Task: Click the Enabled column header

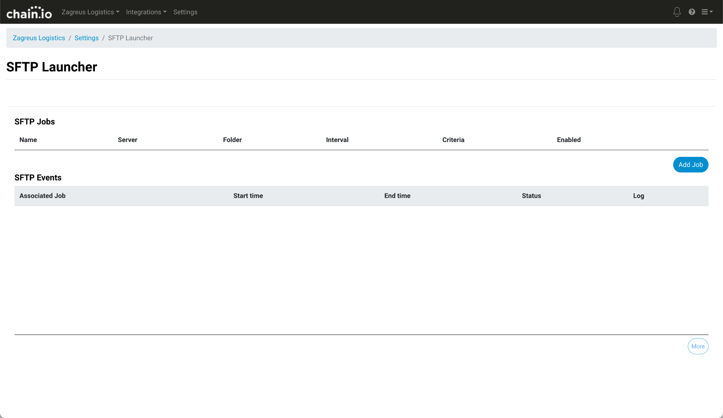Action: [568, 140]
